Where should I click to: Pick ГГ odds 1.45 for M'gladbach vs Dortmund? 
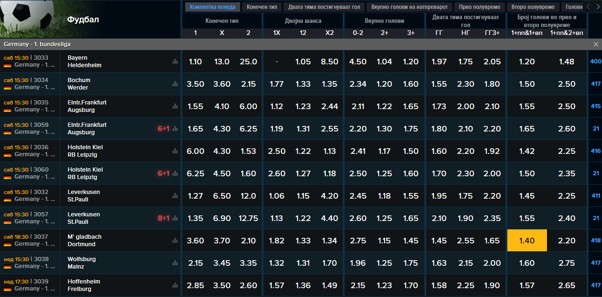point(439,241)
